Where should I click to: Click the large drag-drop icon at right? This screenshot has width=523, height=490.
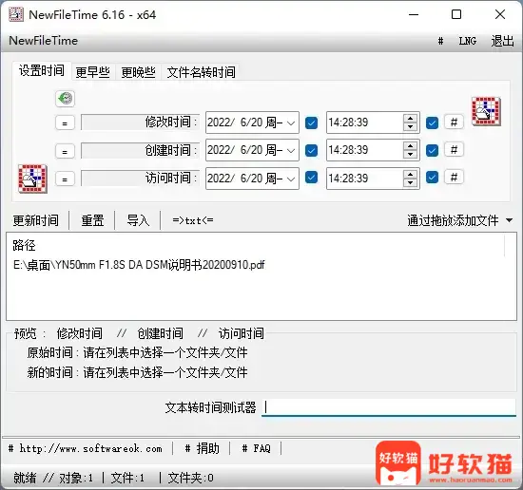click(486, 111)
